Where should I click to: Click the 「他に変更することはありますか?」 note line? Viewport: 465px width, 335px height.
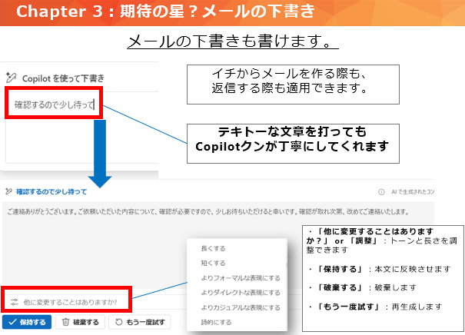[x=382, y=240]
